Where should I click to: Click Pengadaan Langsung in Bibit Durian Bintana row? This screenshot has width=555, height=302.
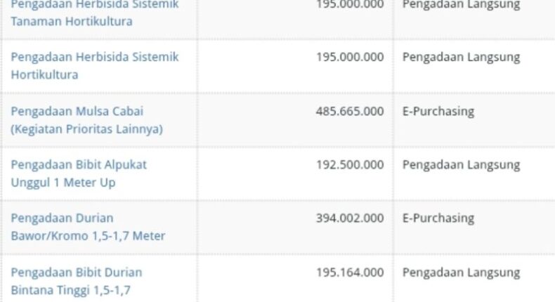tap(461, 273)
